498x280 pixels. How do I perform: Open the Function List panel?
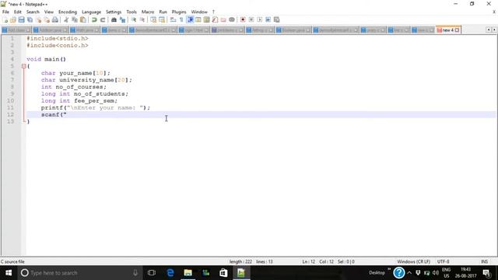(x=215, y=19)
